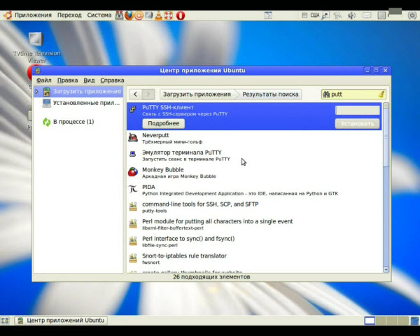Click 'Трёхмерный мини-гольф' description text
This screenshot has width=420, height=336.
click(172, 142)
